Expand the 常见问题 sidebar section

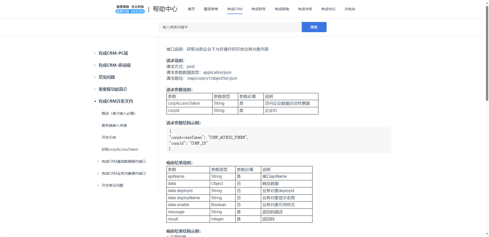tap(95, 78)
